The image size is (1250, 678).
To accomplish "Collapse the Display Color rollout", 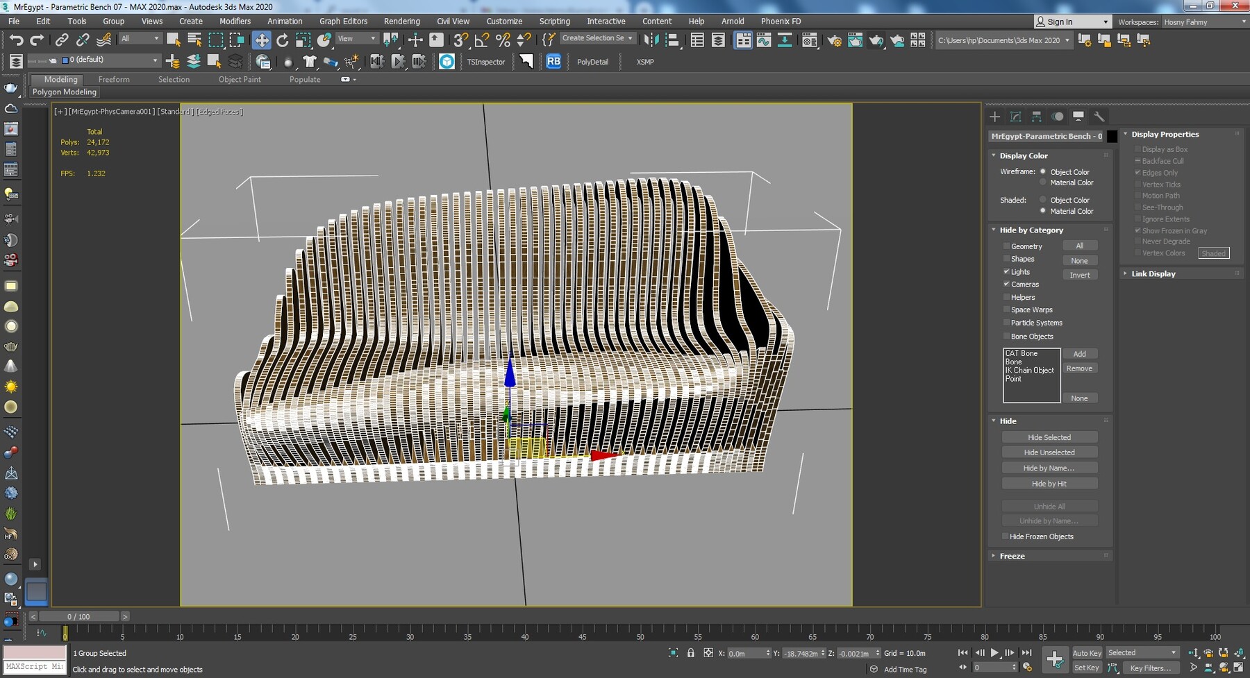I will pos(1022,155).
